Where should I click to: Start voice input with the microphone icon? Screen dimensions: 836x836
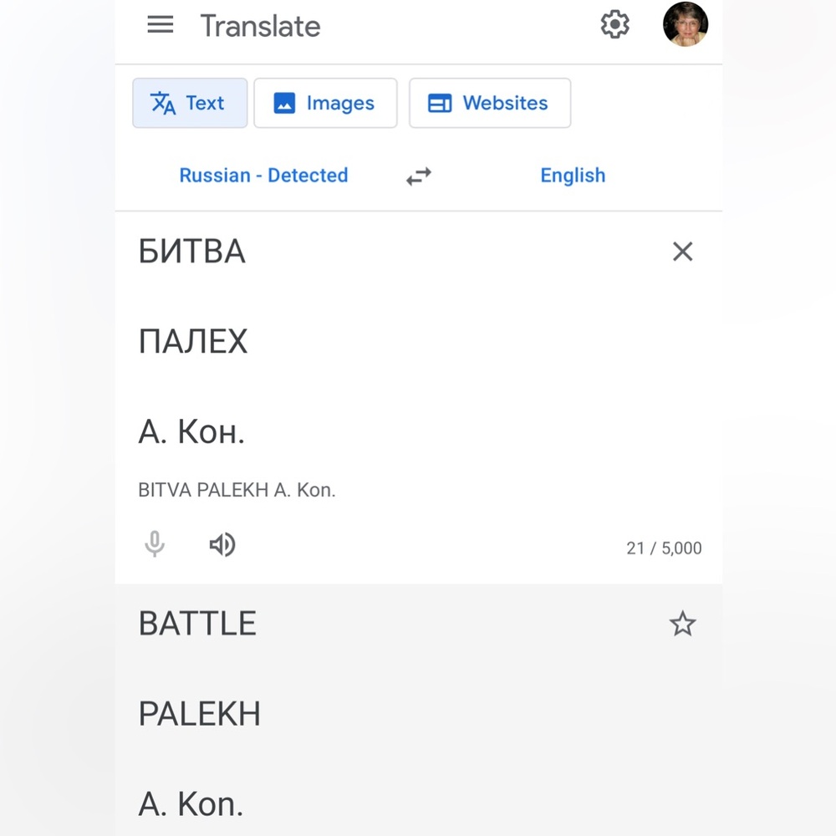[155, 544]
